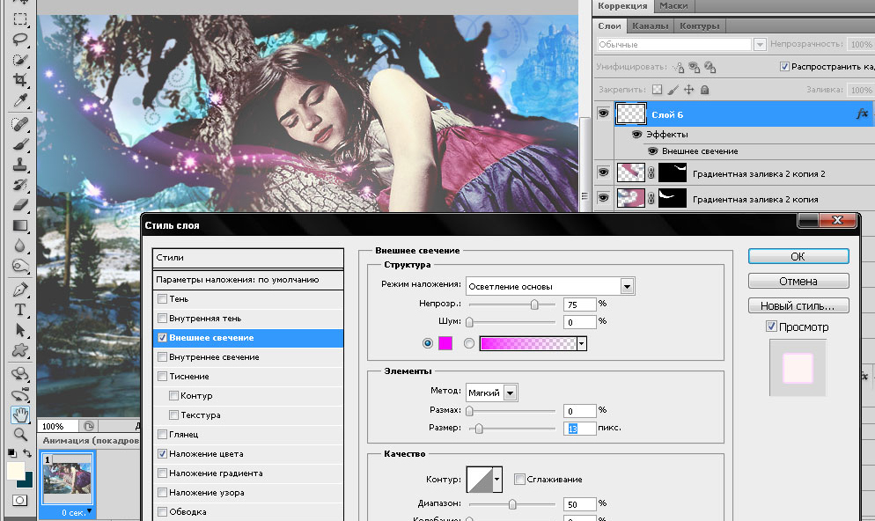Hide Градиентная заливка 2 копия 2 layer
The width and height of the screenshot is (875, 521).
click(603, 172)
